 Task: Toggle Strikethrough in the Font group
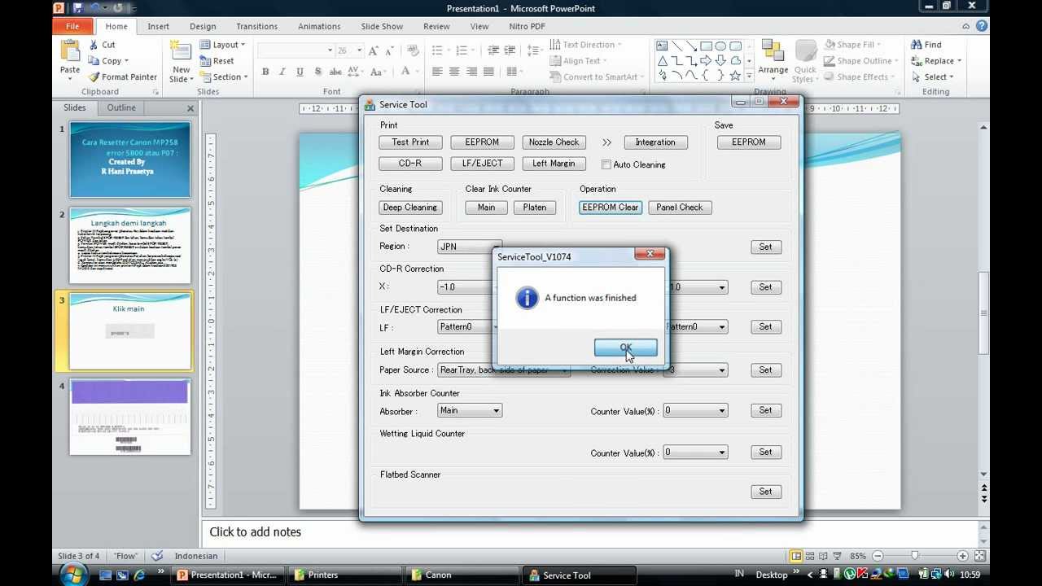(335, 72)
